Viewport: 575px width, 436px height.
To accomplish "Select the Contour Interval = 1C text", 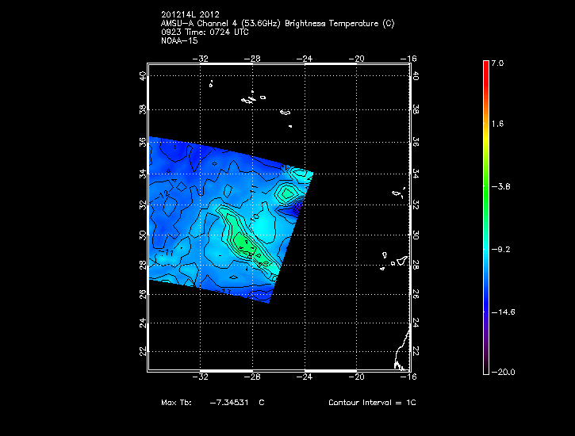I will [372, 403].
